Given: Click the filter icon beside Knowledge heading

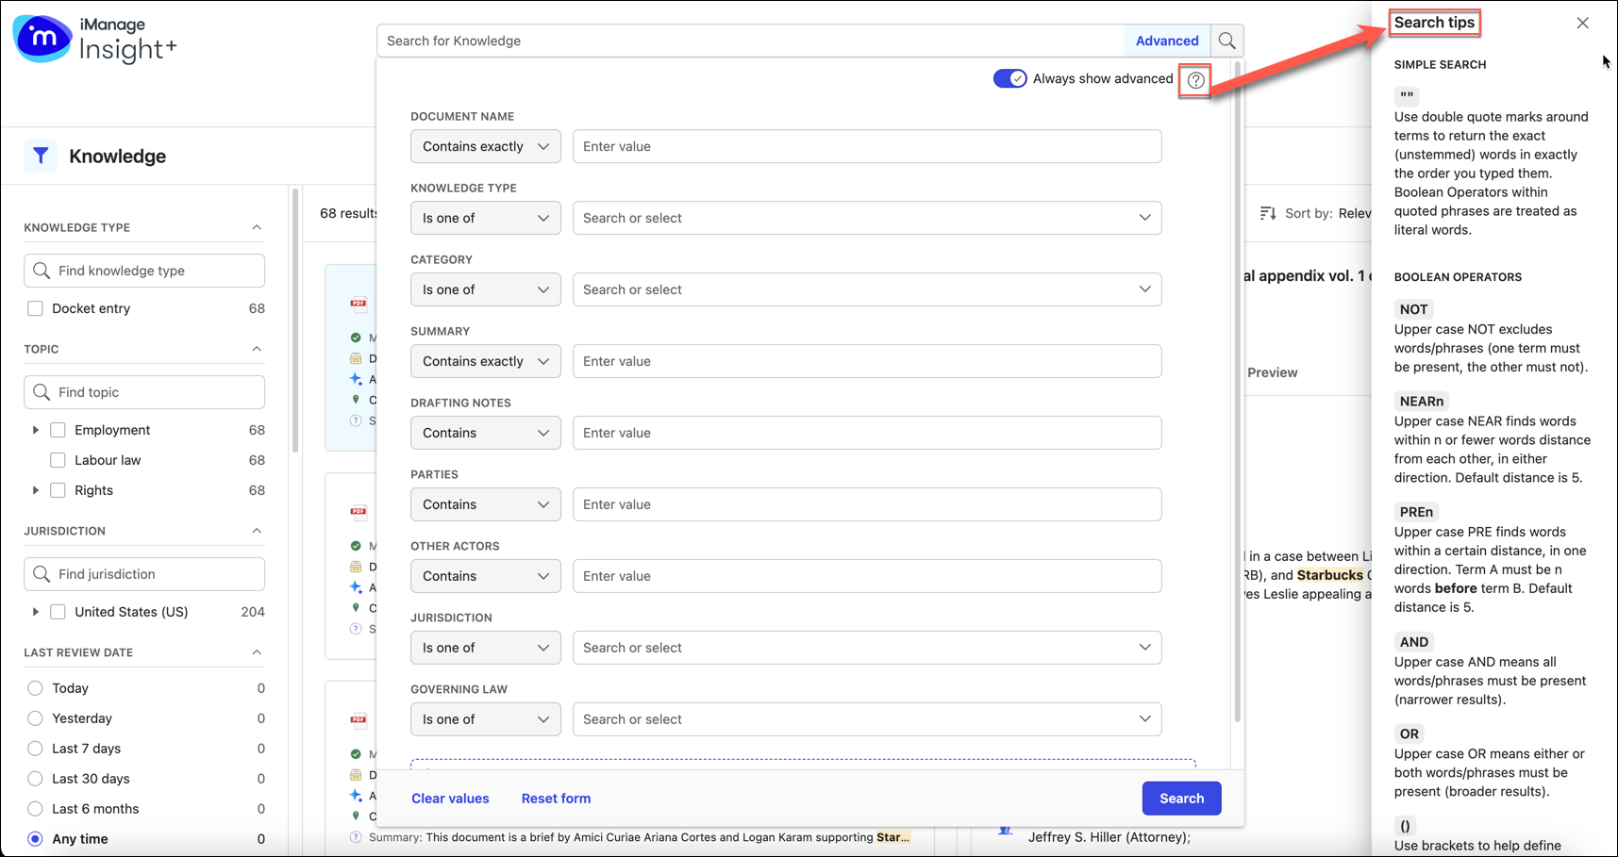Looking at the screenshot, I should point(41,156).
